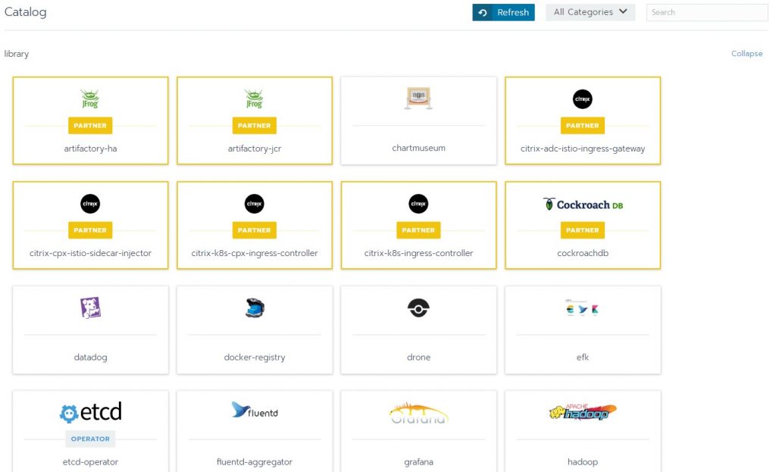
Task: Select citrix-adc-istio-ingress-gateway label
Action: [583, 148]
